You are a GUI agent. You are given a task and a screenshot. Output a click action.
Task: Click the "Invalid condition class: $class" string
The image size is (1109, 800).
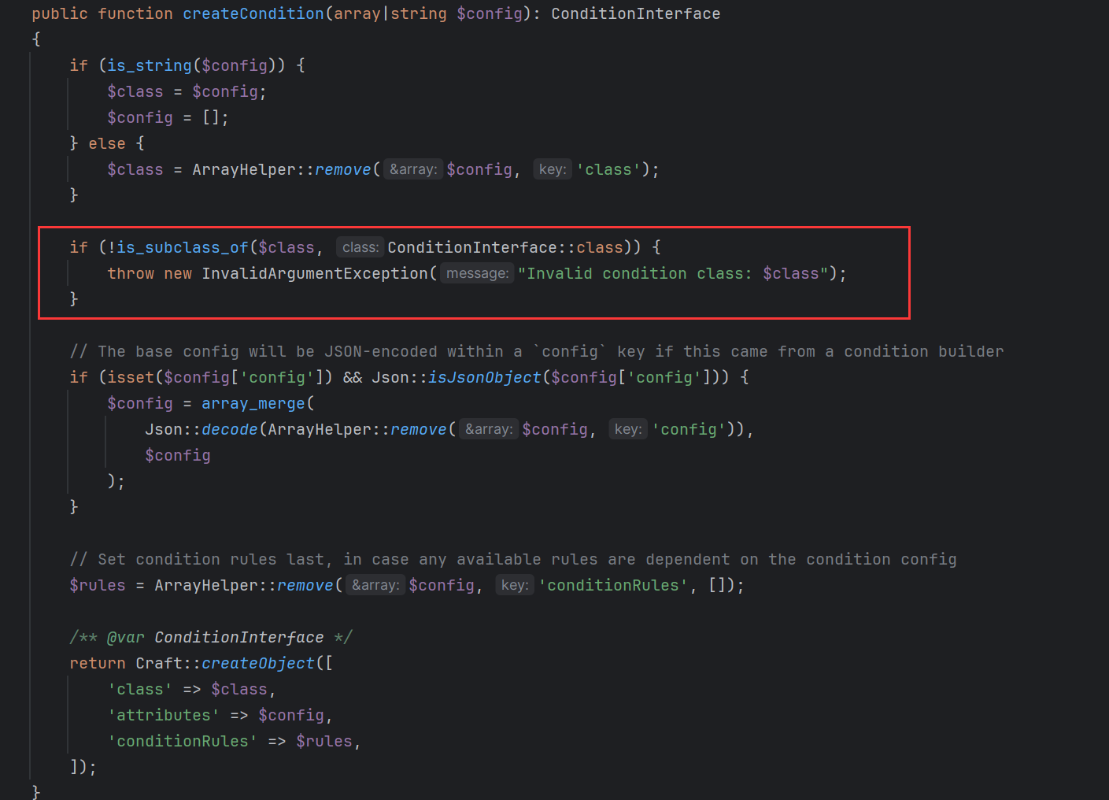672,273
